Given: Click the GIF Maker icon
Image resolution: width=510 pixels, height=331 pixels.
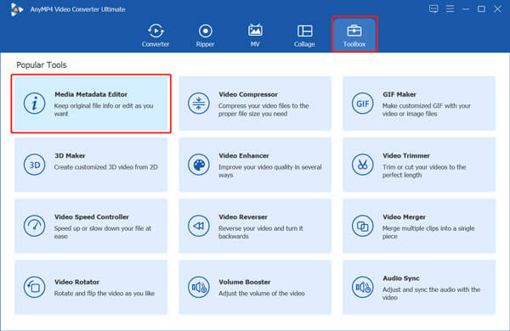Looking at the screenshot, I should pyautogui.click(x=362, y=104).
